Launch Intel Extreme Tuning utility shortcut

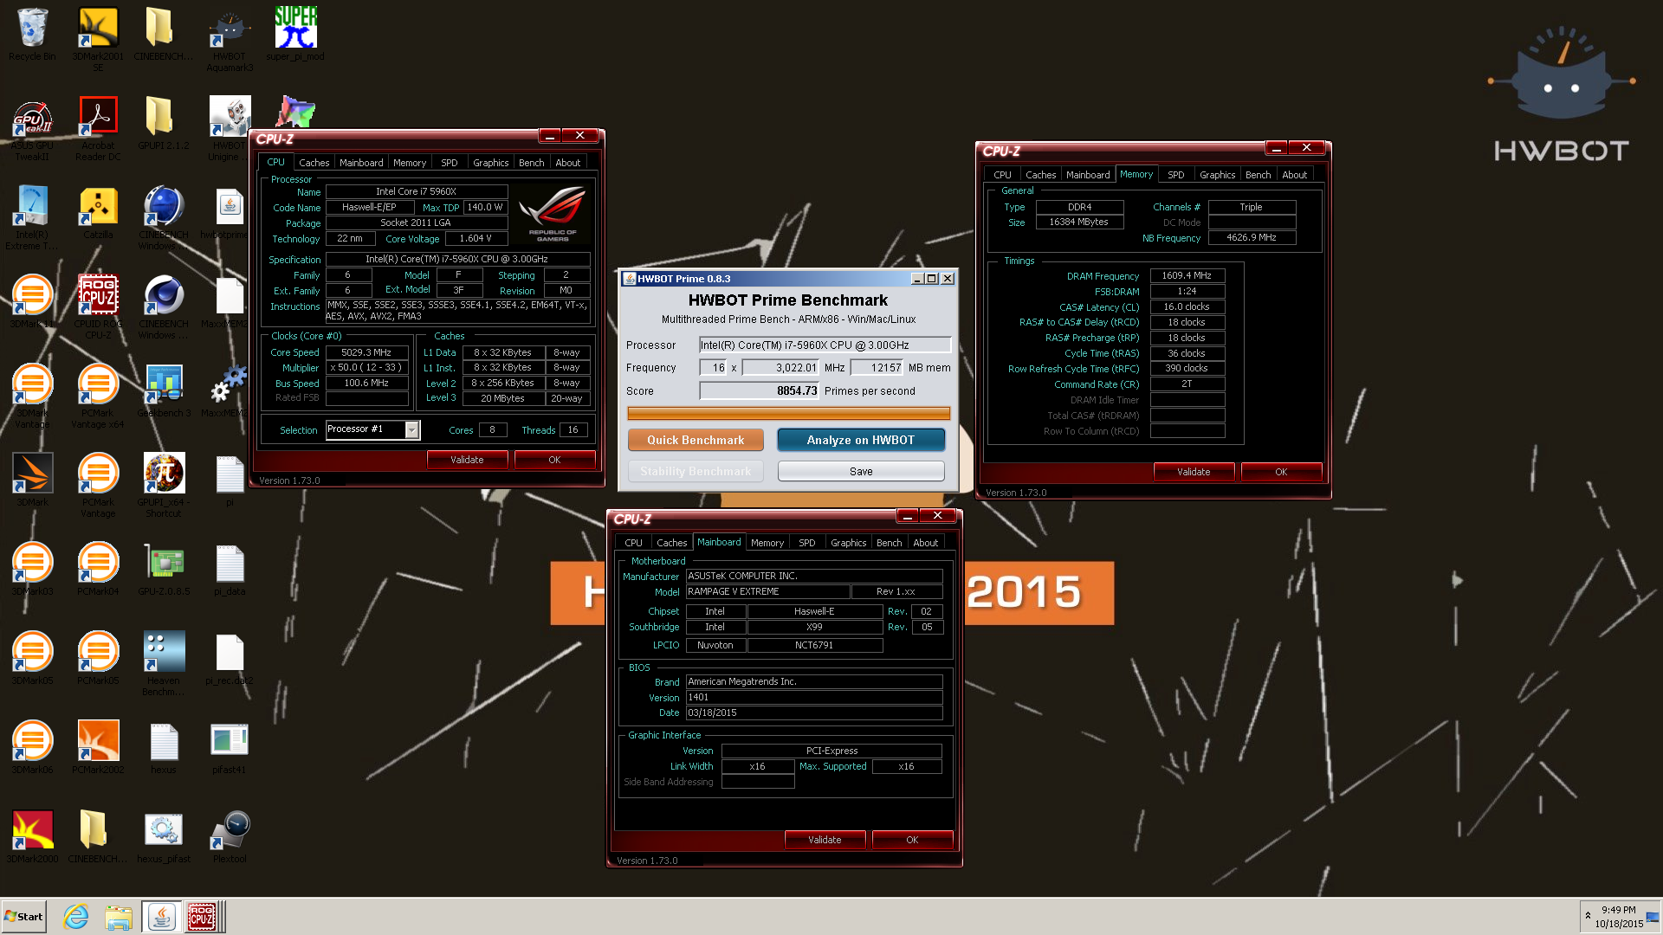coord(32,217)
